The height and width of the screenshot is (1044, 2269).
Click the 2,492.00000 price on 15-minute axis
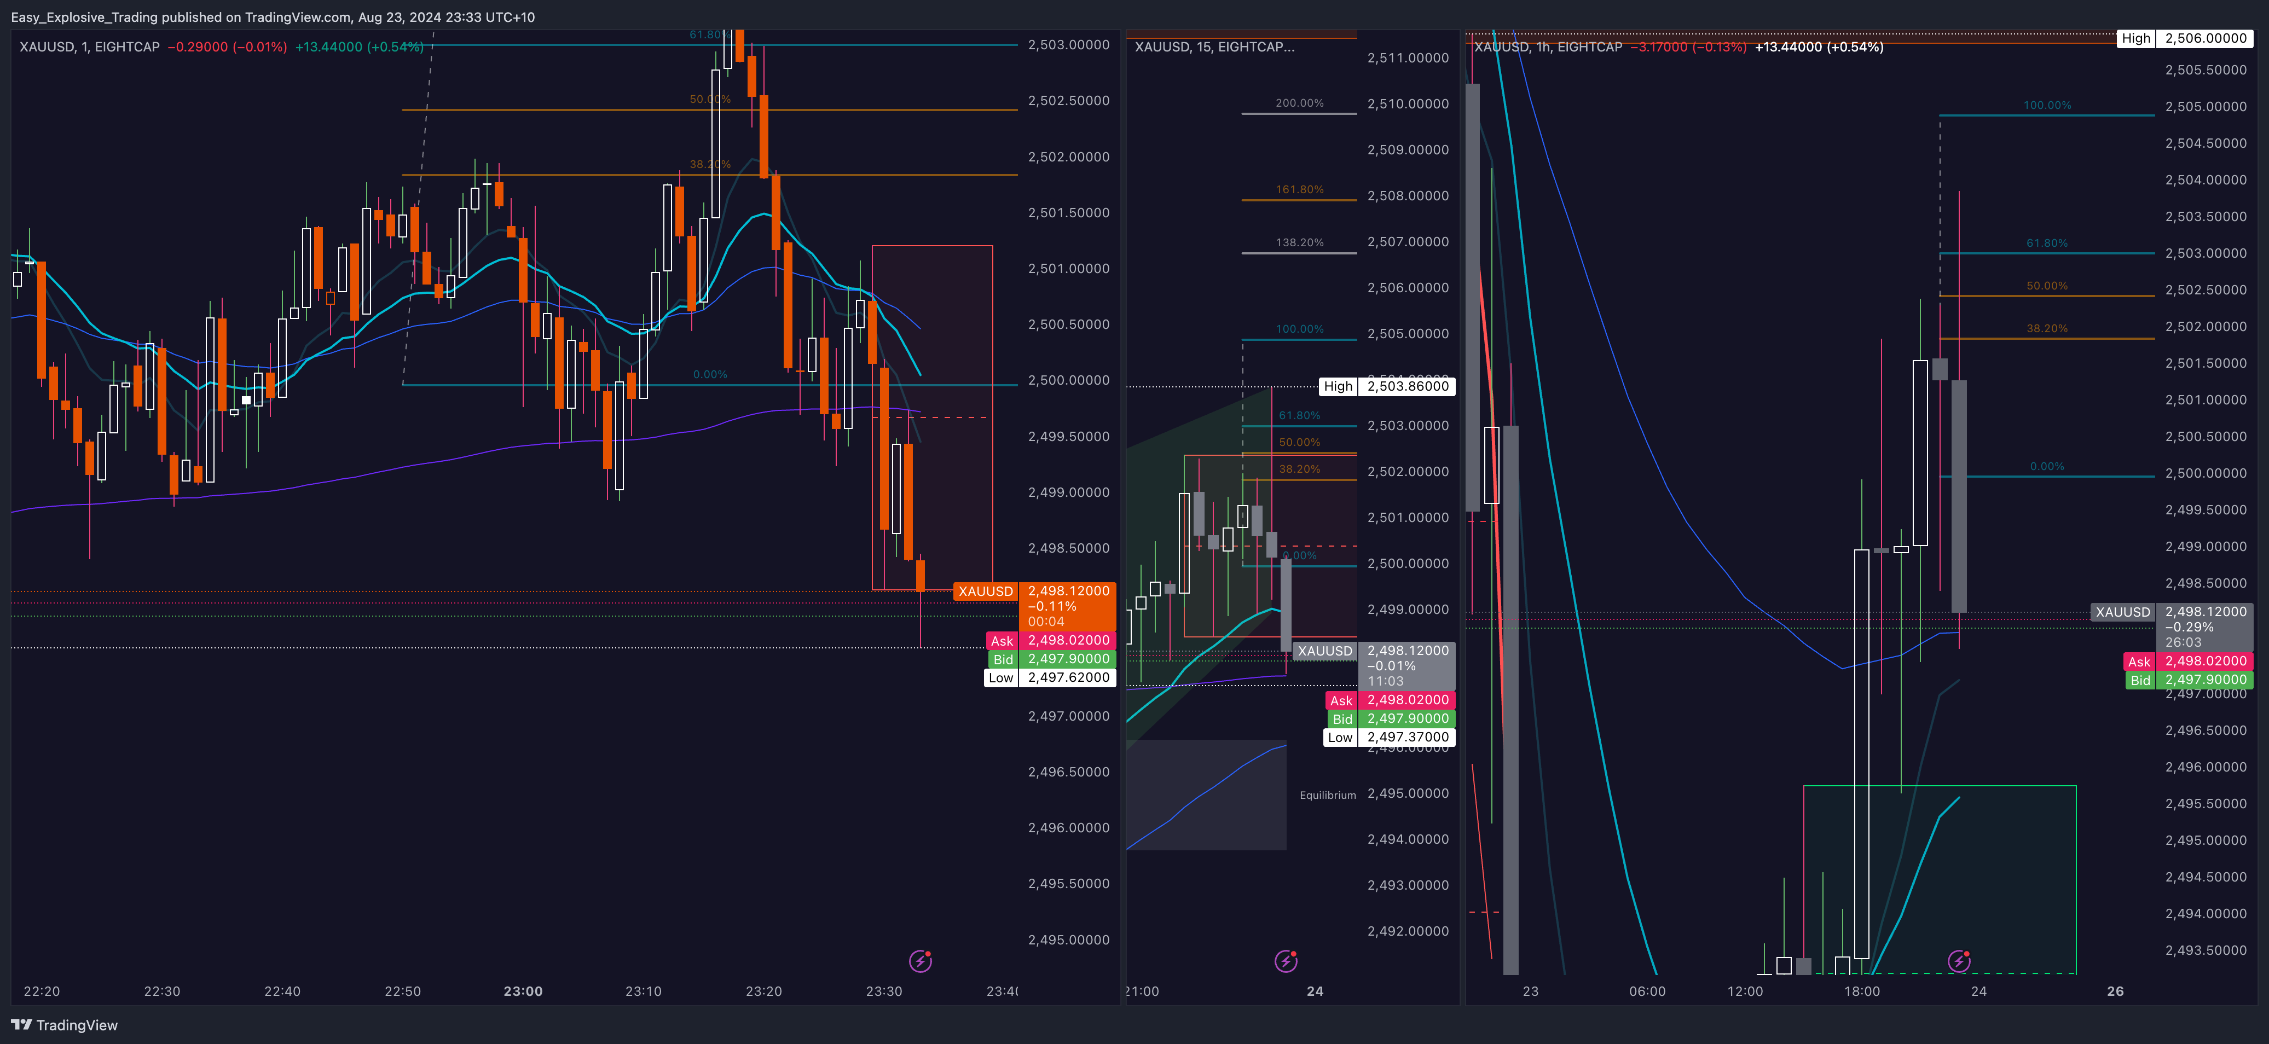click(x=1408, y=931)
